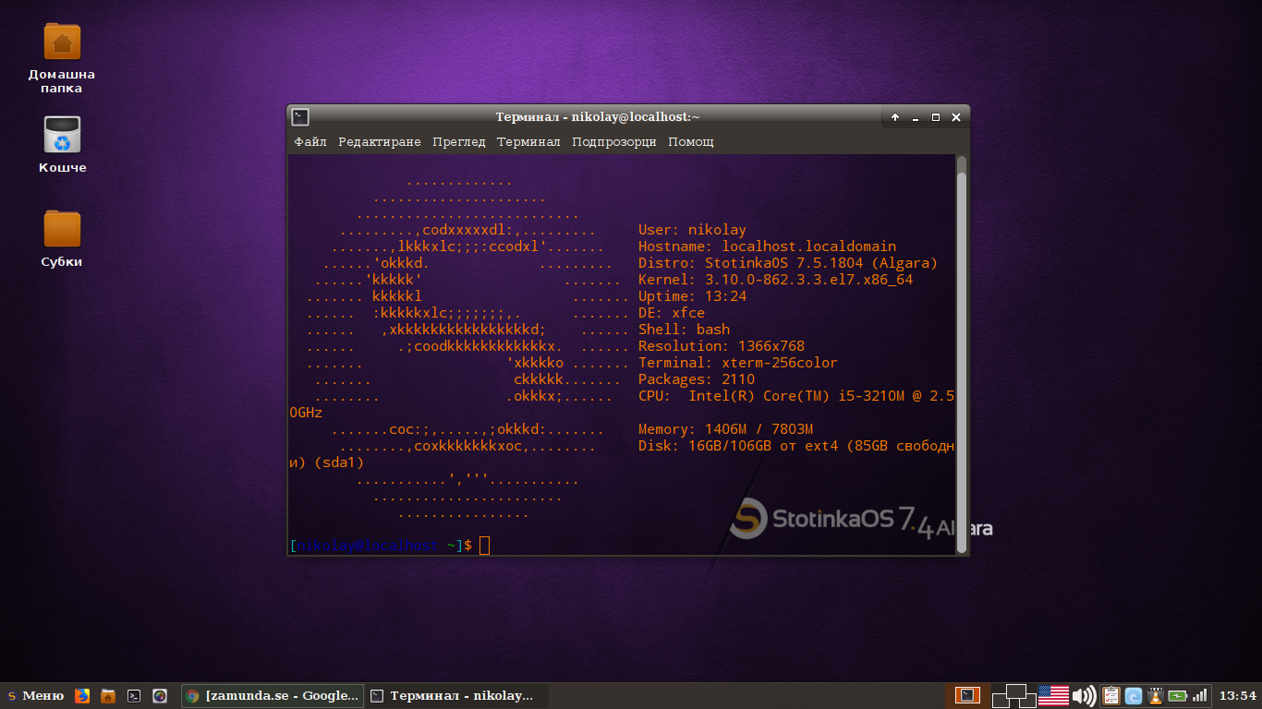This screenshot has height=709, width=1262.
Task: Click the 13:54 panel clock
Action: 1238,696
